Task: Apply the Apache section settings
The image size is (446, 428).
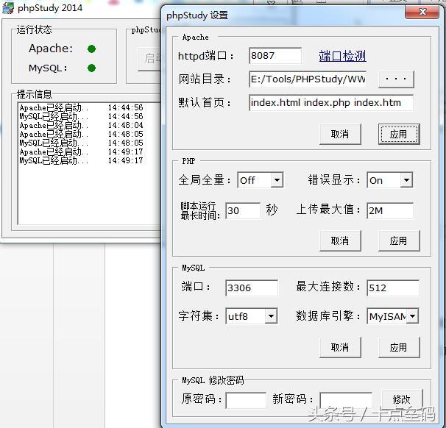Action: point(399,134)
